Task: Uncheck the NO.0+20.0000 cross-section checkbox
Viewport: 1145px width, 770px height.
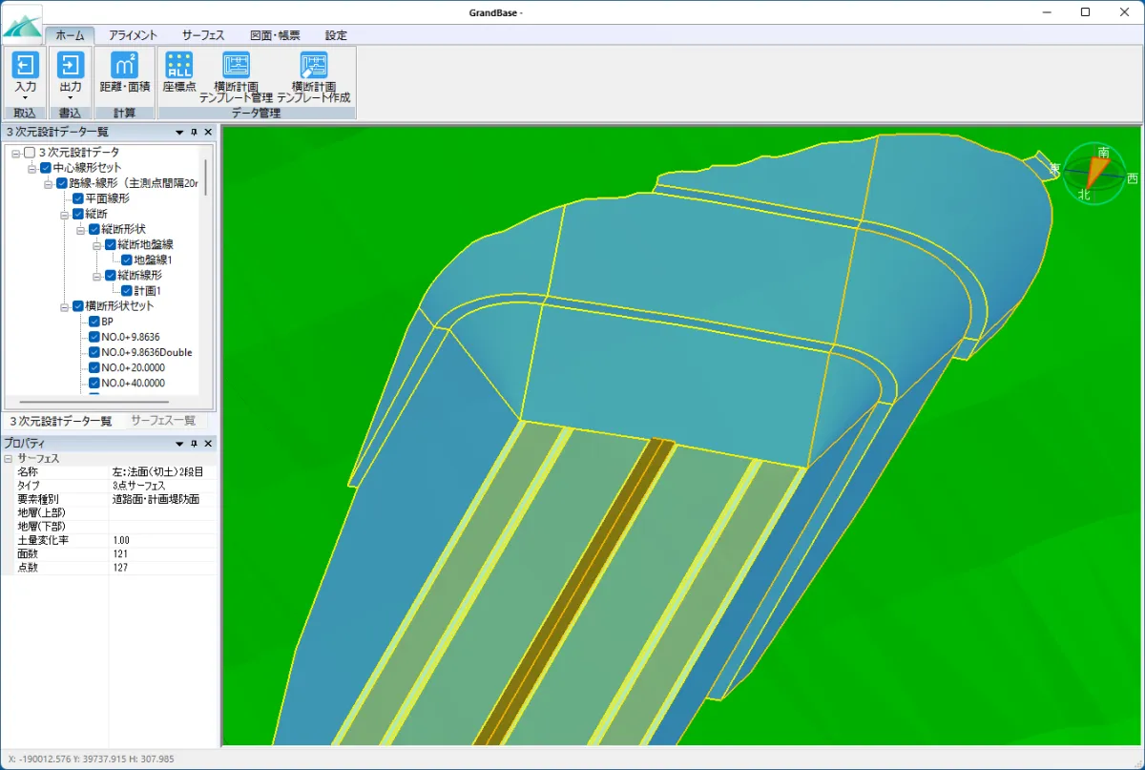Action: click(94, 367)
